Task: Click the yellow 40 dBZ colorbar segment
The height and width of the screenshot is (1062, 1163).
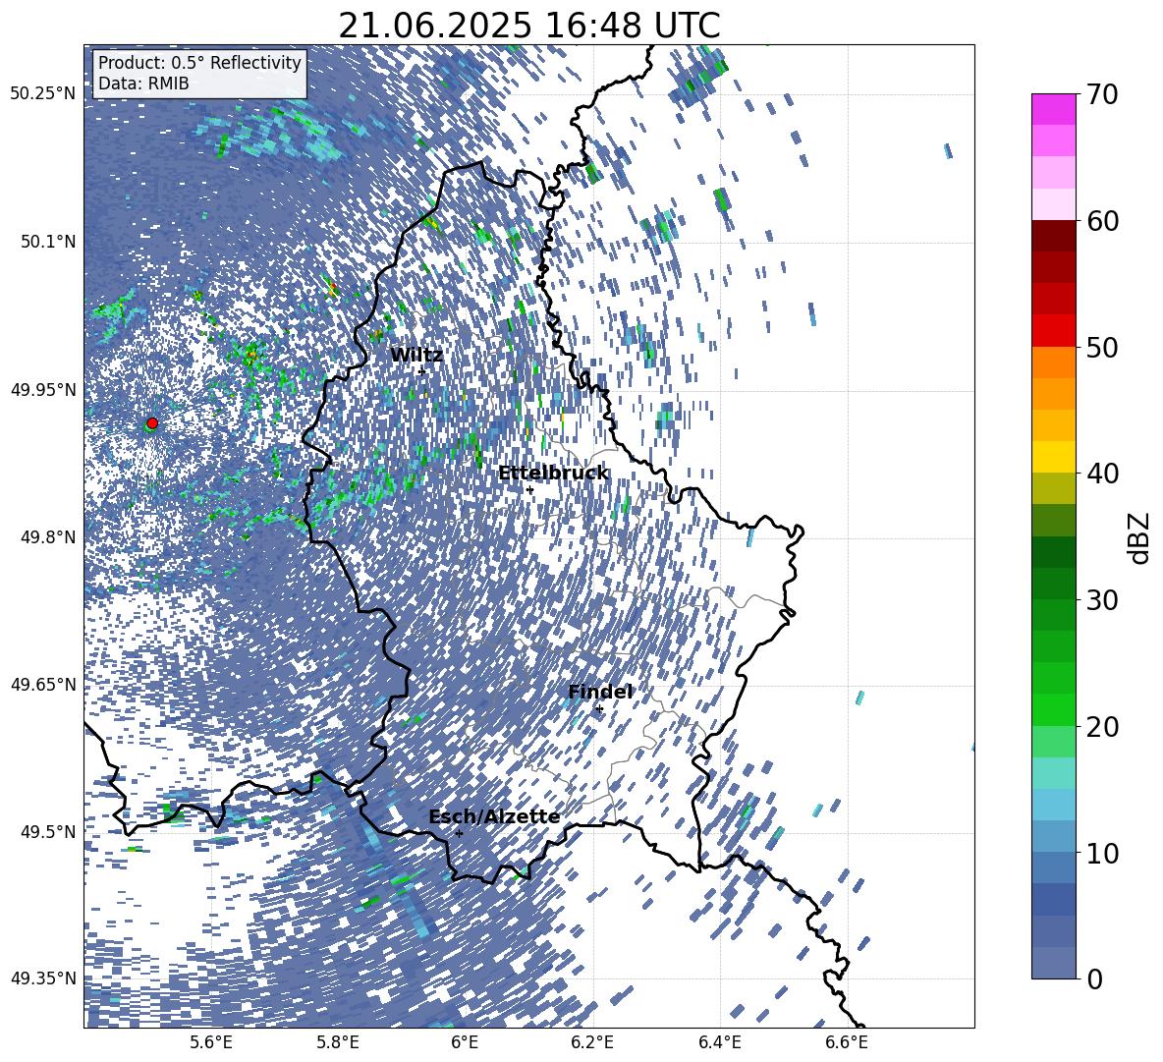Action: [1054, 457]
